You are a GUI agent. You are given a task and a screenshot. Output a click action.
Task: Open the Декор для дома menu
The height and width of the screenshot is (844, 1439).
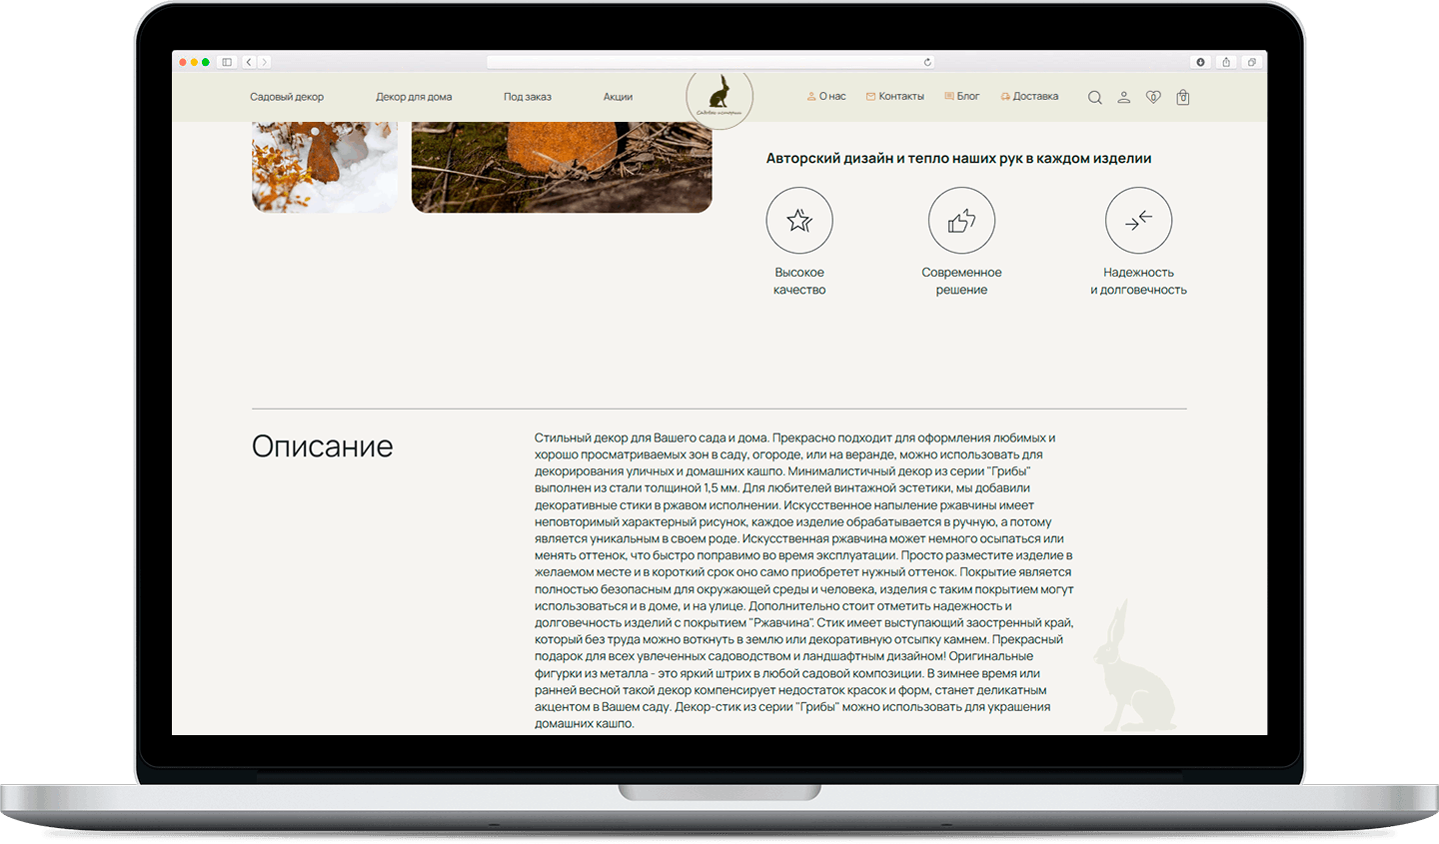coord(414,96)
